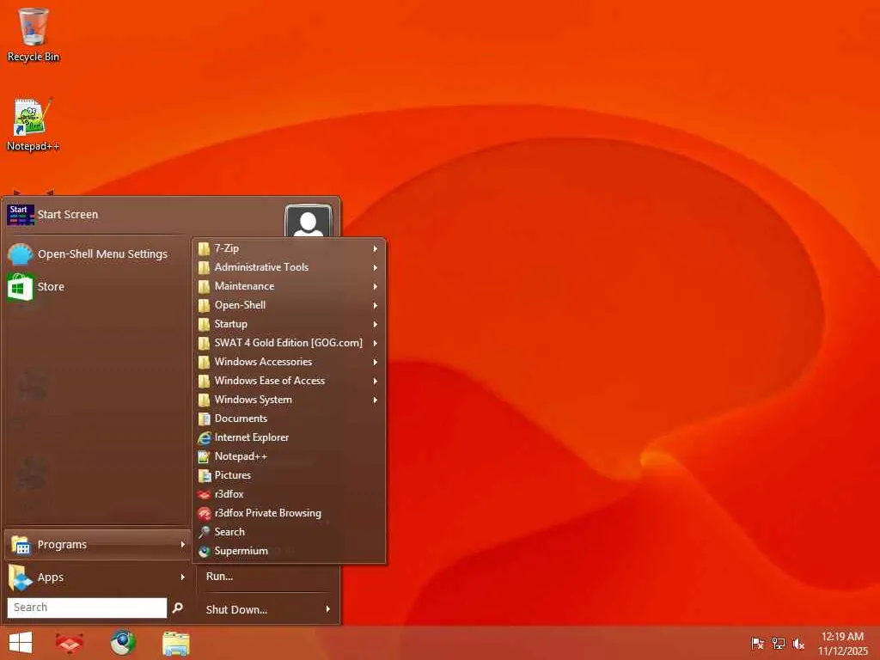Click the start menu Search input field
This screenshot has width=880, height=660.
point(87,608)
